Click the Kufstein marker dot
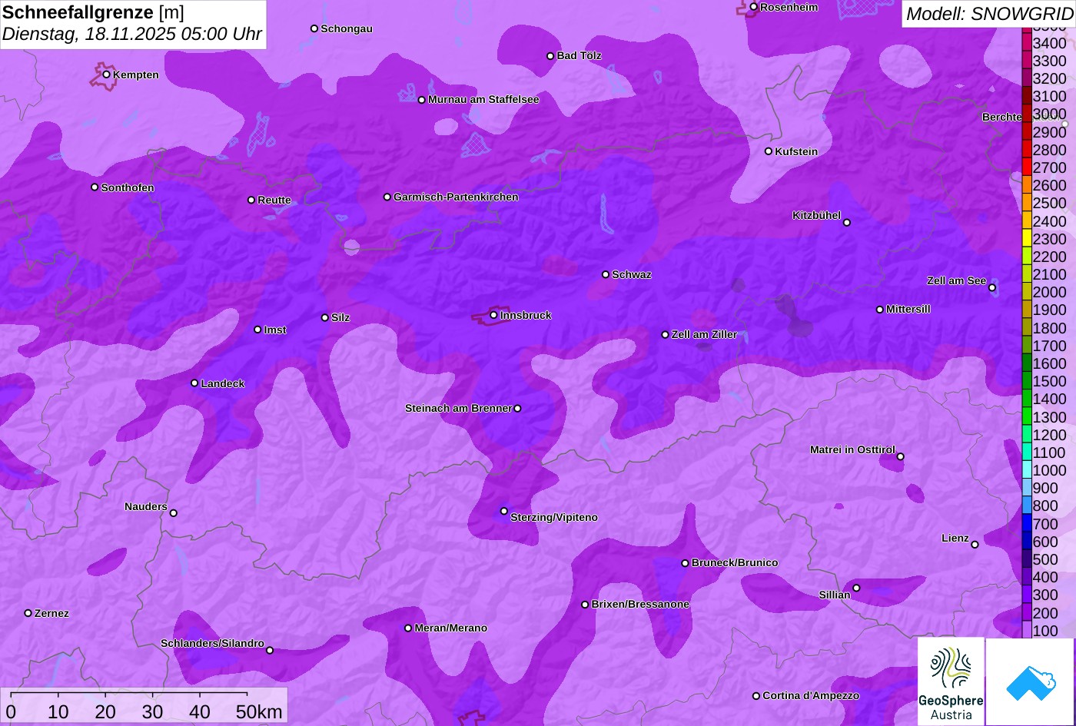 (x=768, y=151)
